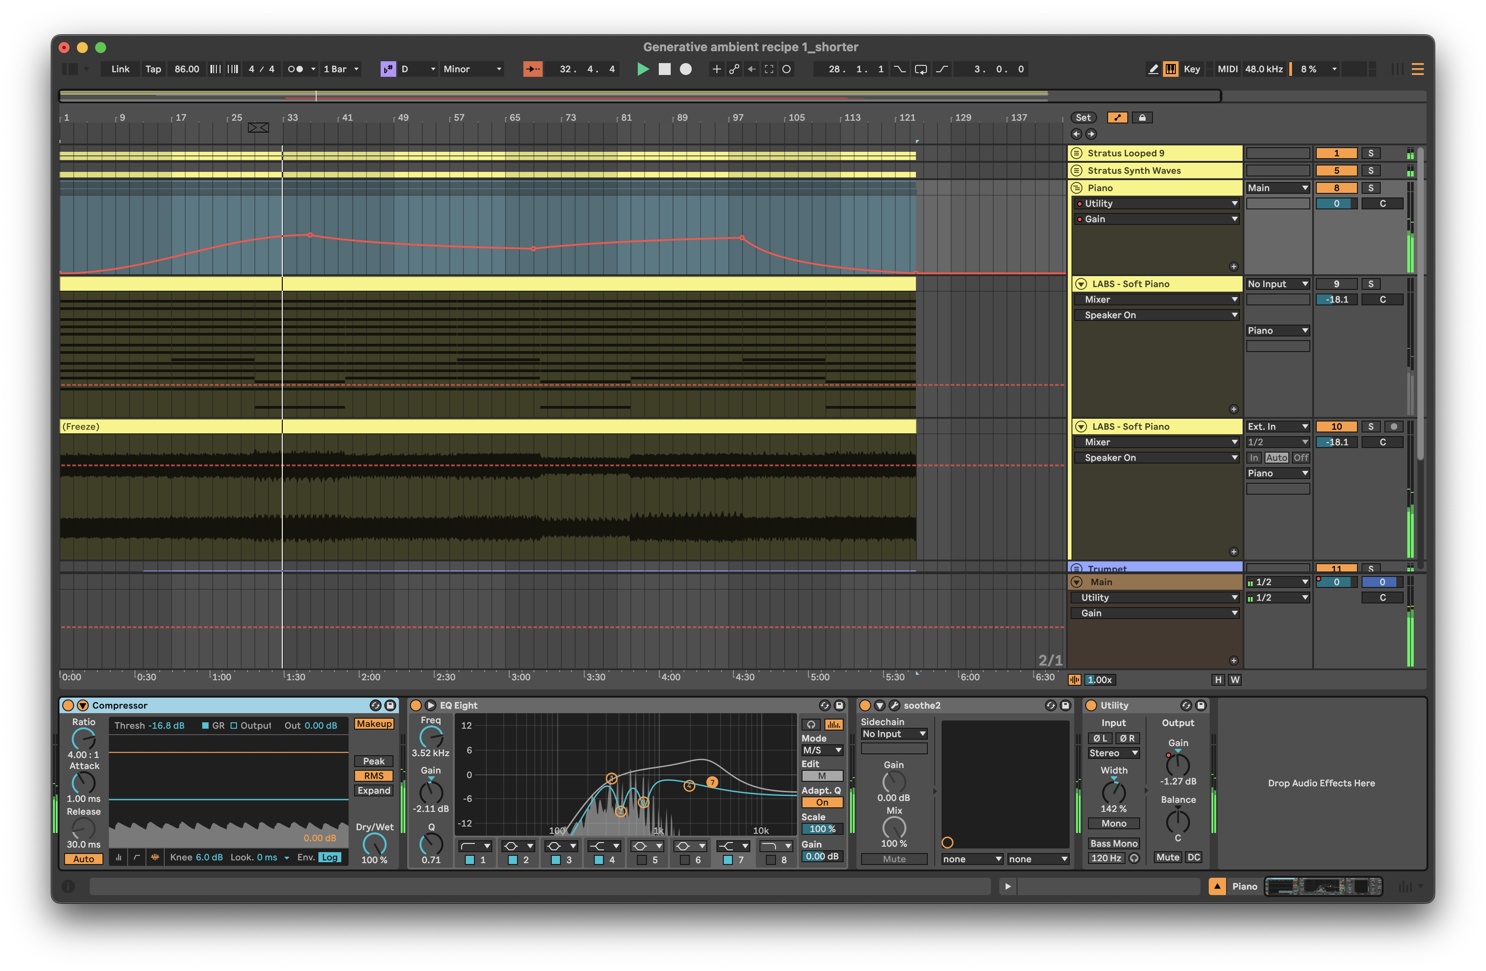Screen dimensions: 1486x971
Task: Select Compressor RMS mode
Action: (373, 776)
